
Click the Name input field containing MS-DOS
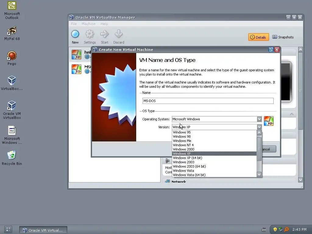tap(208, 101)
